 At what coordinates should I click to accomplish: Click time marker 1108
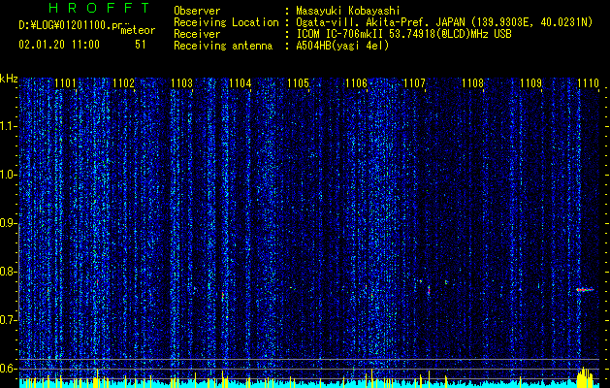(x=472, y=83)
